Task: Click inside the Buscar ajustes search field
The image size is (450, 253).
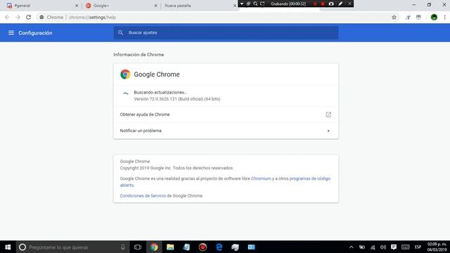Action: point(226,33)
